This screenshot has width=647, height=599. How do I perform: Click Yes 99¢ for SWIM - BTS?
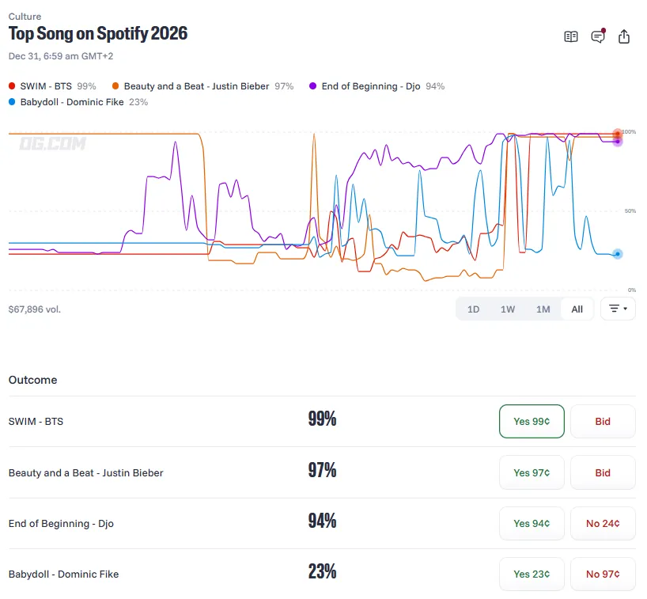point(532,421)
